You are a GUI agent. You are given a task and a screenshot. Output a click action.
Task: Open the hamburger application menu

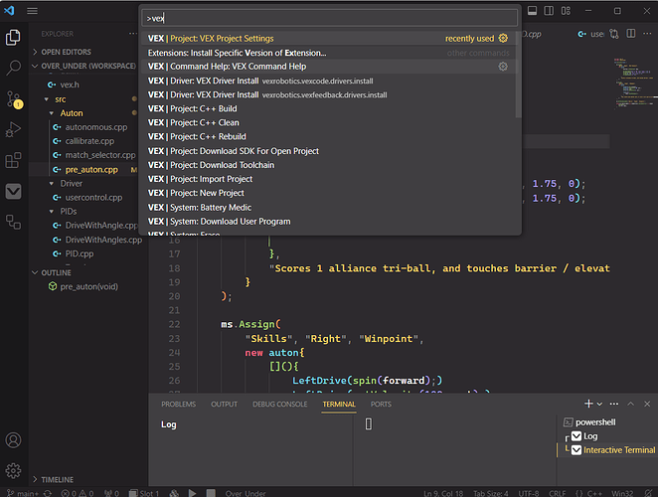[x=33, y=11]
